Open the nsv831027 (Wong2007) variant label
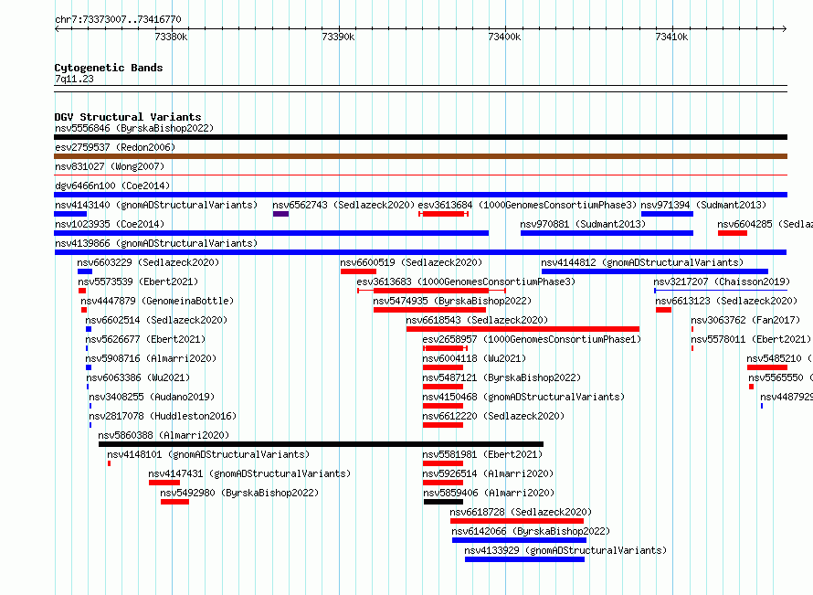Viewport: 813px width, 595px height. tap(110, 166)
